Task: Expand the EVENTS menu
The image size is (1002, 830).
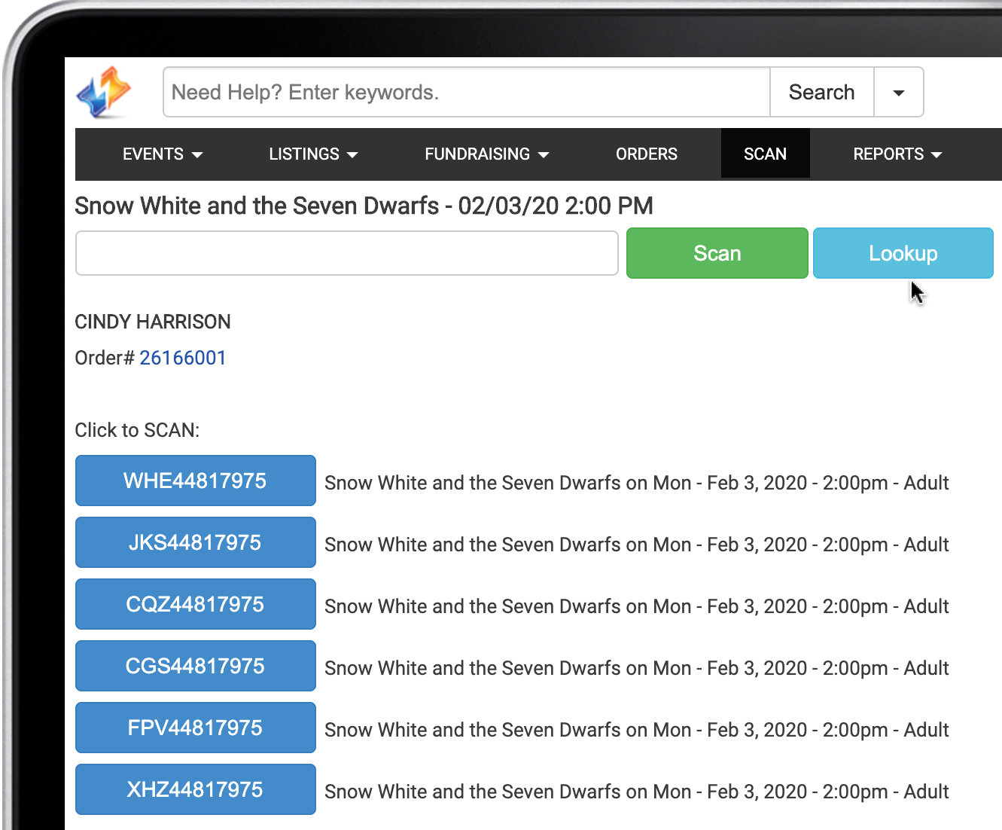Action: coord(163,154)
